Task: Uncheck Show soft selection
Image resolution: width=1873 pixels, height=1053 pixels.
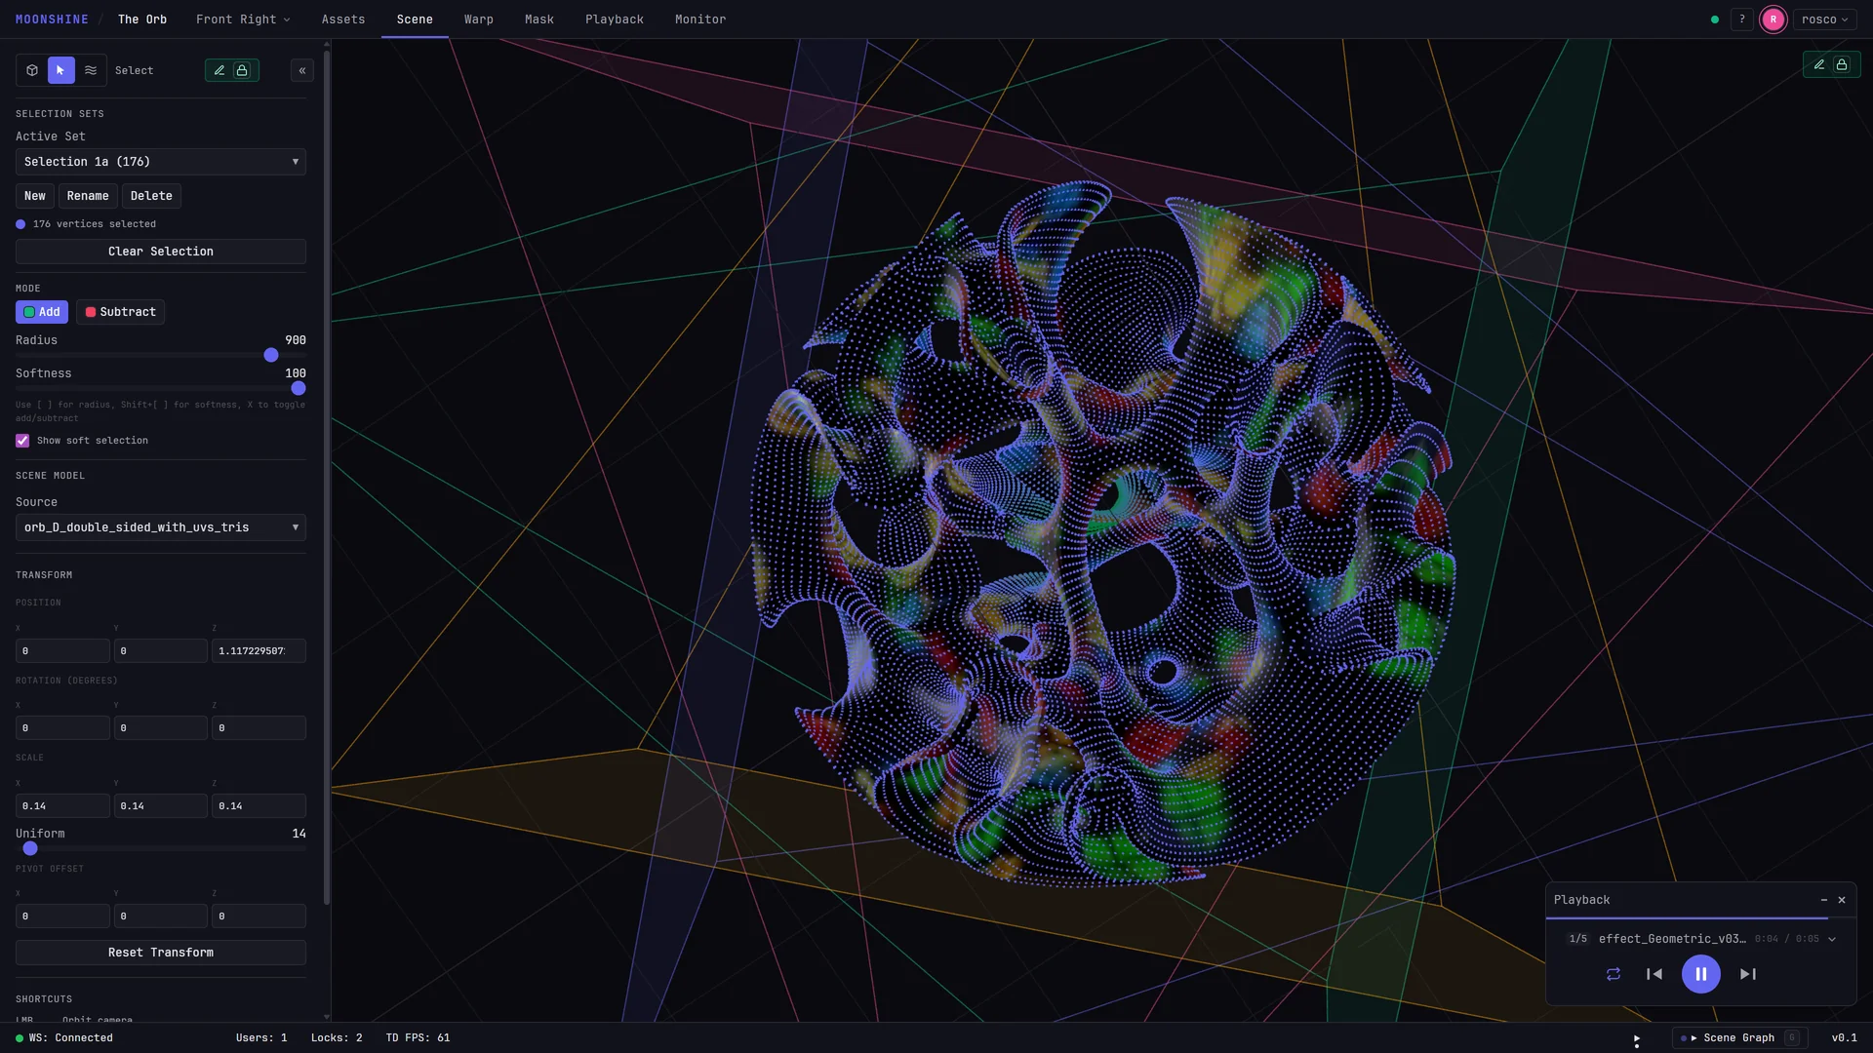Action: (22, 441)
